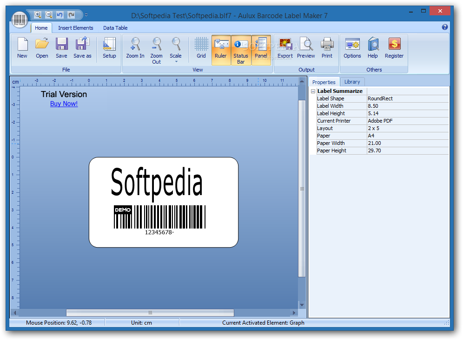This screenshot has width=463, height=340.
Task: Switch to Insert Elements tab
Action: [x=76, y=28]
